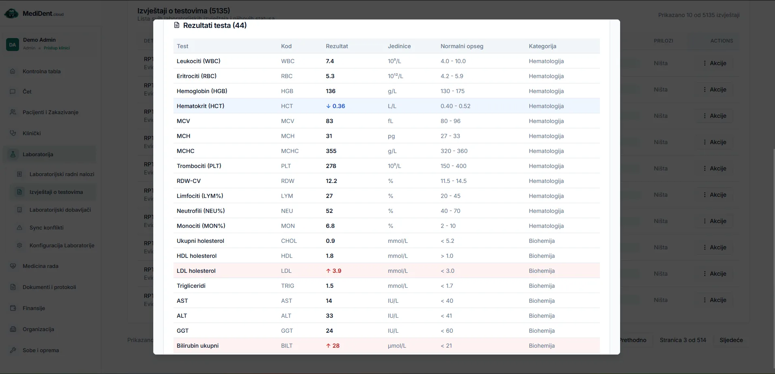Open Akcije dropdown in first row
Screen dimensions: 775x374
(x=715, y=63)
